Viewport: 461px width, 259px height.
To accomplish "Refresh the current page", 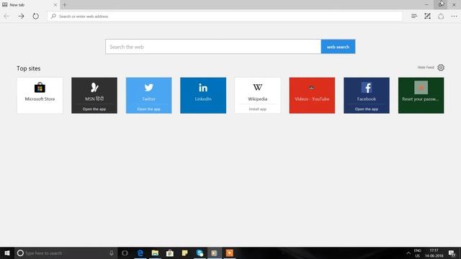I will 35,16.
